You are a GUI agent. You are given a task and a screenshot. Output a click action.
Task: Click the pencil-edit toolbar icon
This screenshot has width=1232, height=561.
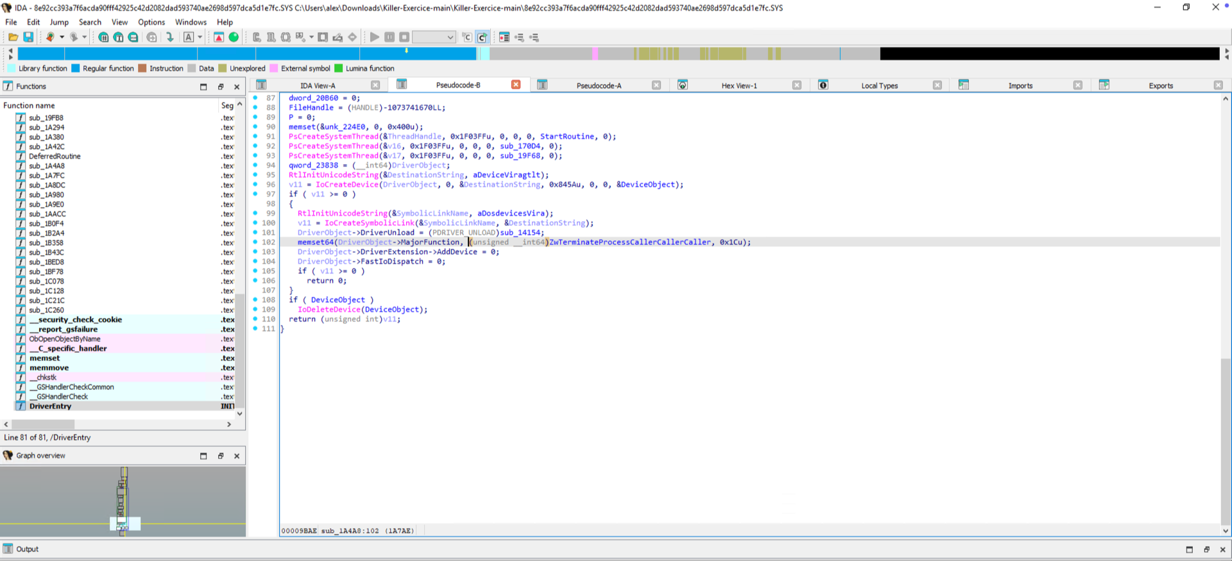point(338,37)
